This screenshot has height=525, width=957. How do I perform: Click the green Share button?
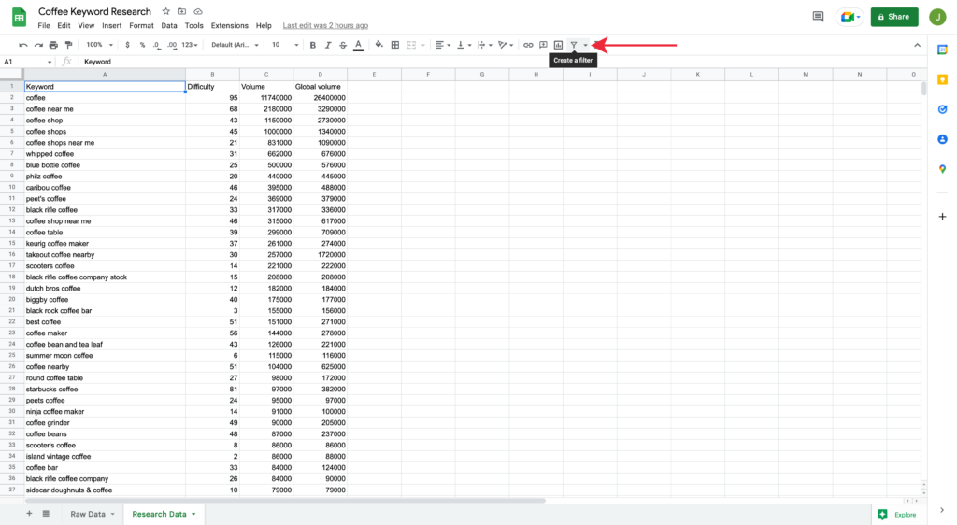894,17
